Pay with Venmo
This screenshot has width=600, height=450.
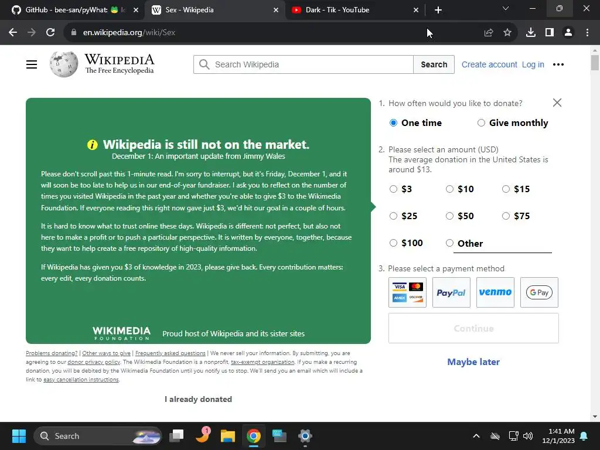coord(495,292)
